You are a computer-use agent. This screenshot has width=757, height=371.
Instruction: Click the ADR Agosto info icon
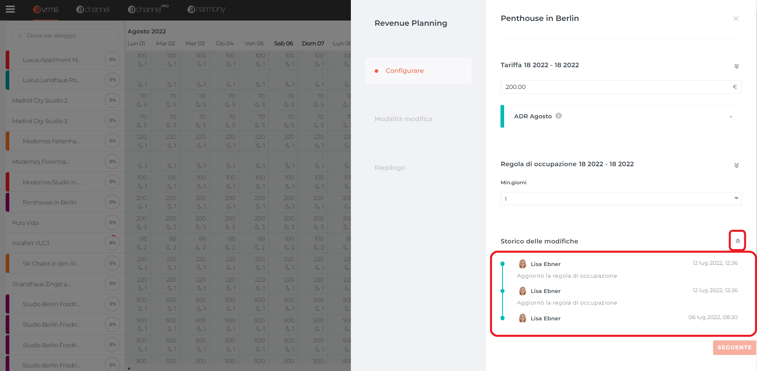click(x=559, y=116)
